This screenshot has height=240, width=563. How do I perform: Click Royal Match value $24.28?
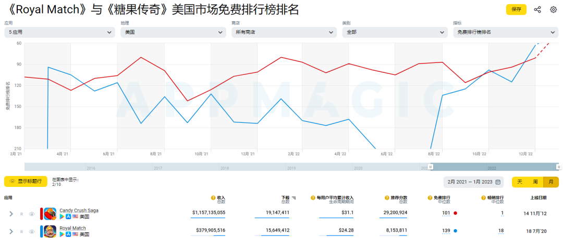(x=346, y=230)
